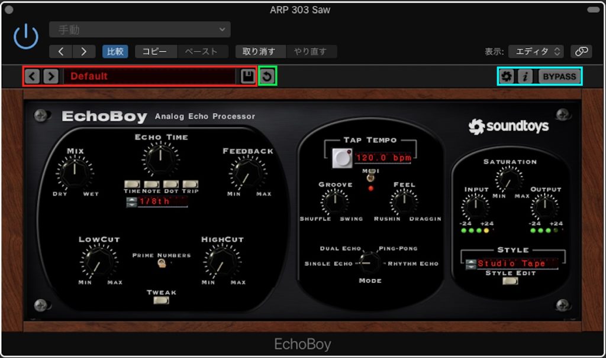
Task: Click the コピー menu item
Action: pyautogui.click(x=156, y=51)
